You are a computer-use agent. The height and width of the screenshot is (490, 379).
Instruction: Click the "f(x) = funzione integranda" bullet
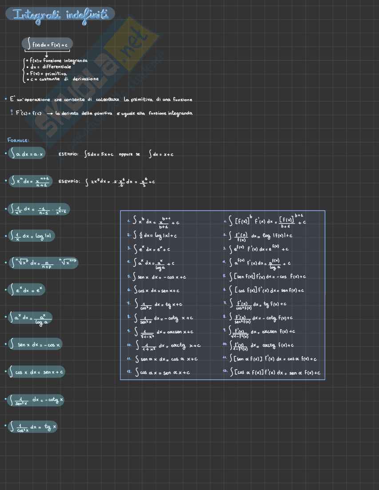pyautogui.click(x=57, y=60)
